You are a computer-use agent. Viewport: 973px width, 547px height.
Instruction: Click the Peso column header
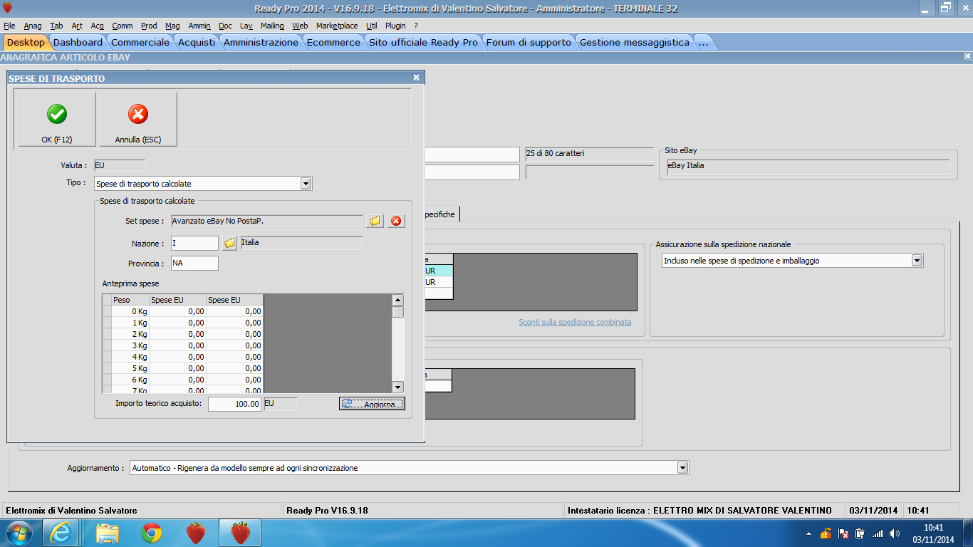tap(130, 300)
